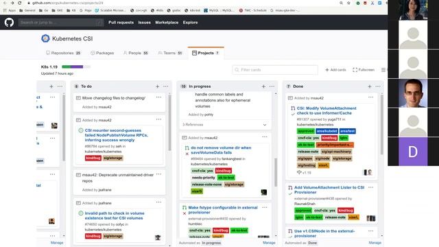Click Manage automation for Done column
439x247 pixels.
375,243
